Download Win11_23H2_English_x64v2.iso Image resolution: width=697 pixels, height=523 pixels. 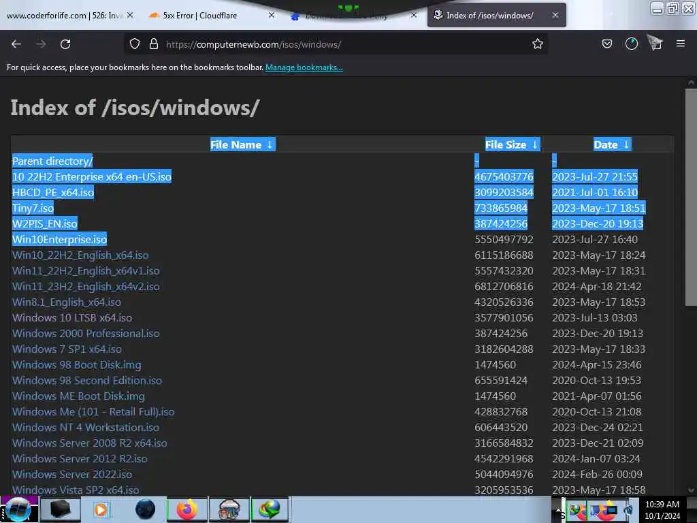(x=86, y=287)
